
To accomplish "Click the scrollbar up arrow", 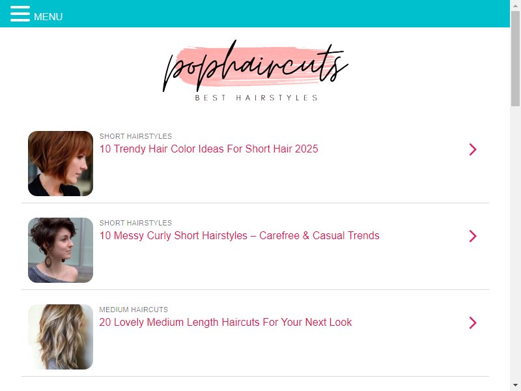I will (515, 5).
